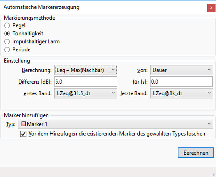This screenshot has width=216, height=177.
Task: Click the für [s] input field
Action: coord(181,82)
